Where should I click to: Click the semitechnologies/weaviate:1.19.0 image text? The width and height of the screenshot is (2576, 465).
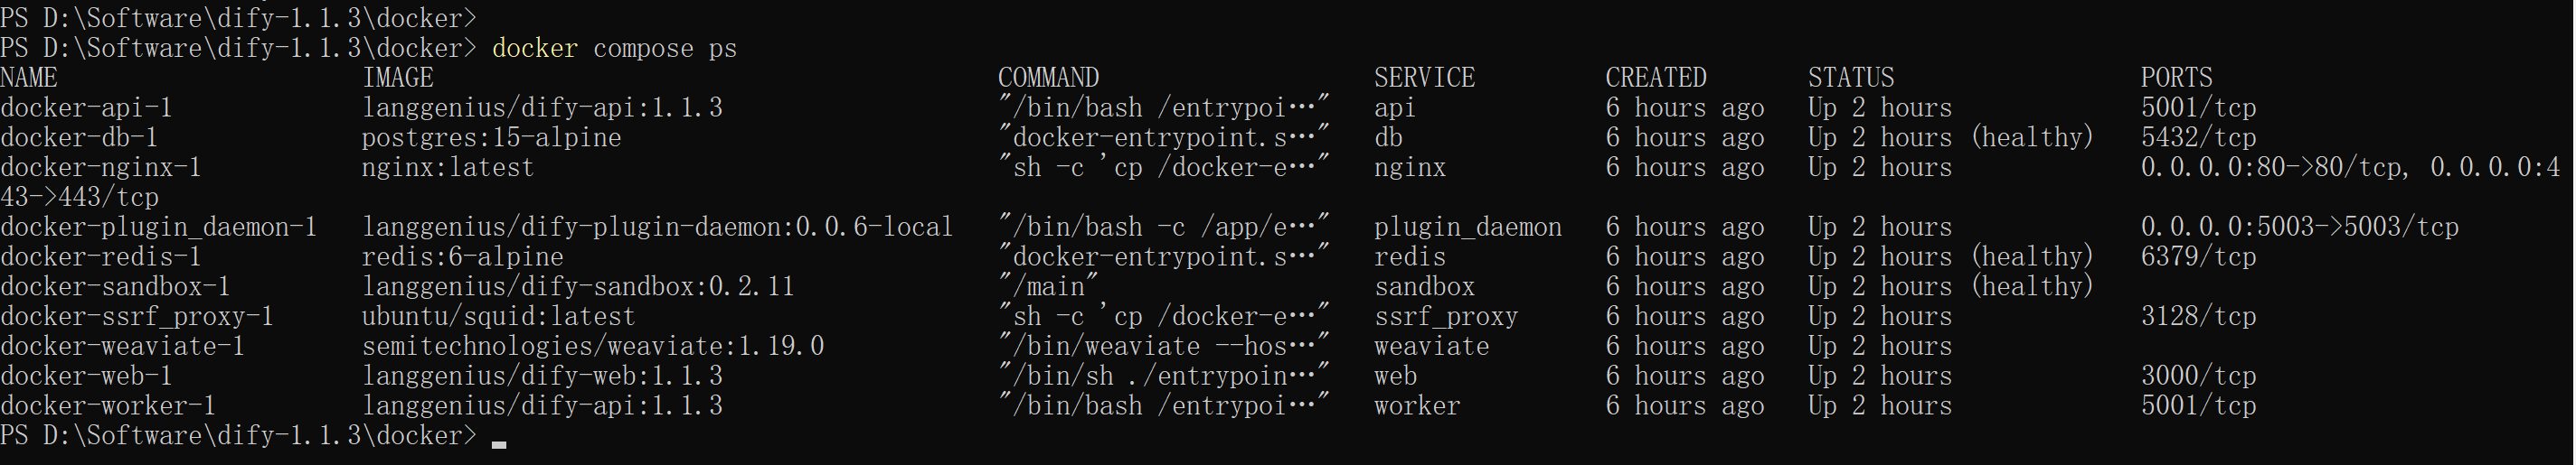tap(592, 346)
